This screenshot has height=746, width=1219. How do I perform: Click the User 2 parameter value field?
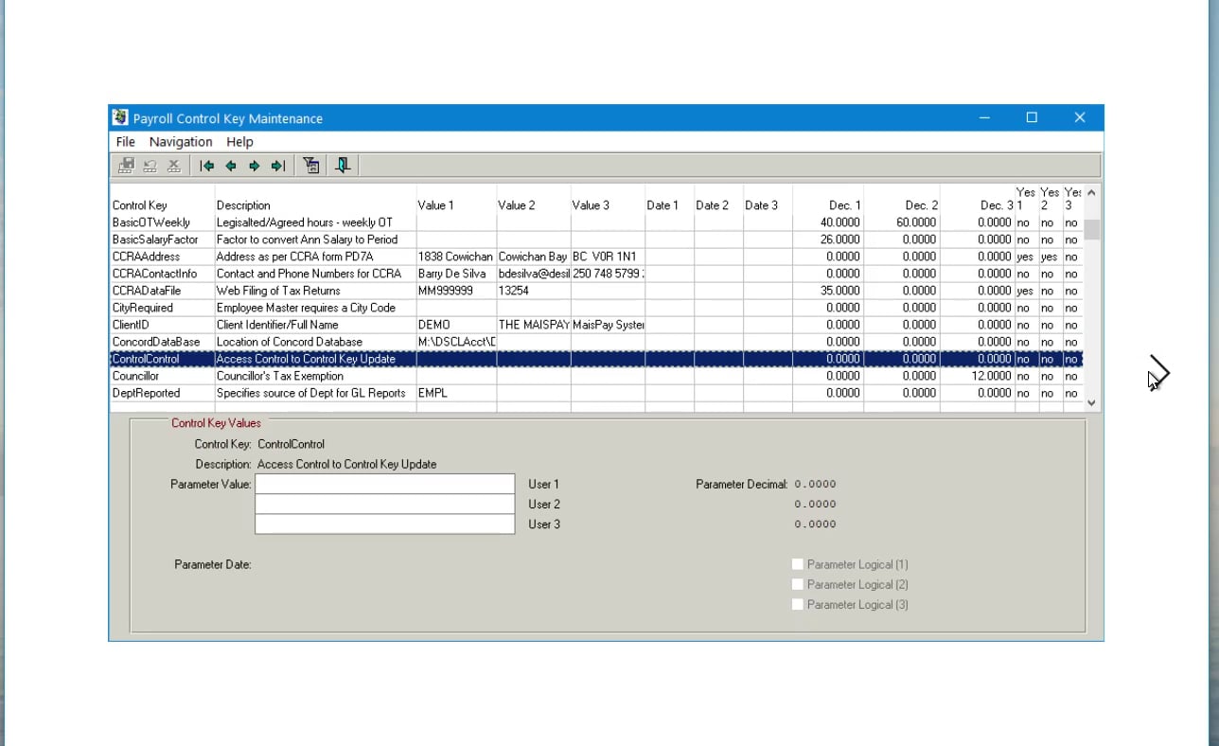pos(385,504)
